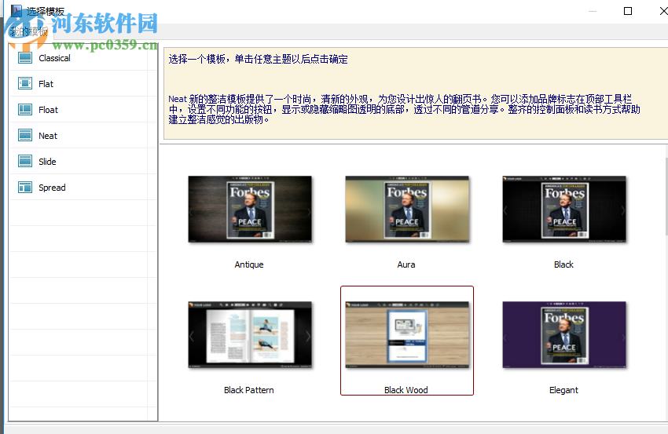Click the Black theme name
Viewport: 668px width, 434px height.
pos(563,264)
